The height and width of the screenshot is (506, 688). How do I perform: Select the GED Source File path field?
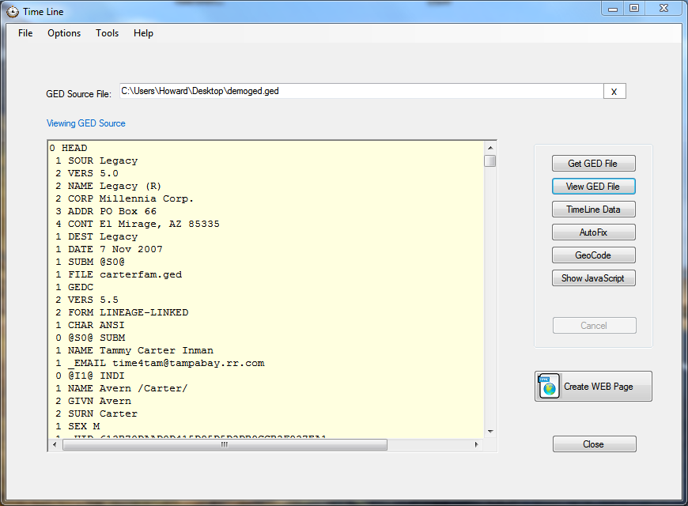(356, 91)
